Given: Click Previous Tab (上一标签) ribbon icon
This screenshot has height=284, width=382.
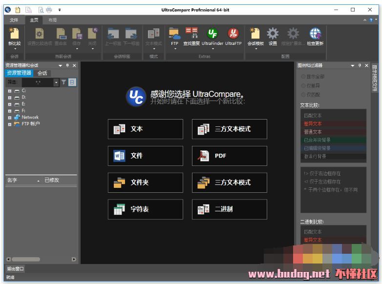Looking at the screenshot, I should 113,34.
